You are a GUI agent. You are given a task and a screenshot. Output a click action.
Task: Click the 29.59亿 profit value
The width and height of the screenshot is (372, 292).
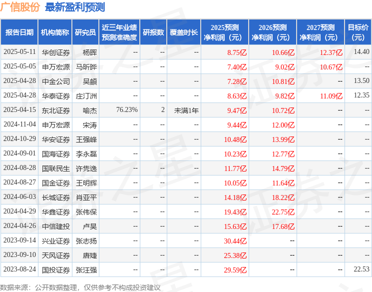pyautogui.click(x=235, y=270)
